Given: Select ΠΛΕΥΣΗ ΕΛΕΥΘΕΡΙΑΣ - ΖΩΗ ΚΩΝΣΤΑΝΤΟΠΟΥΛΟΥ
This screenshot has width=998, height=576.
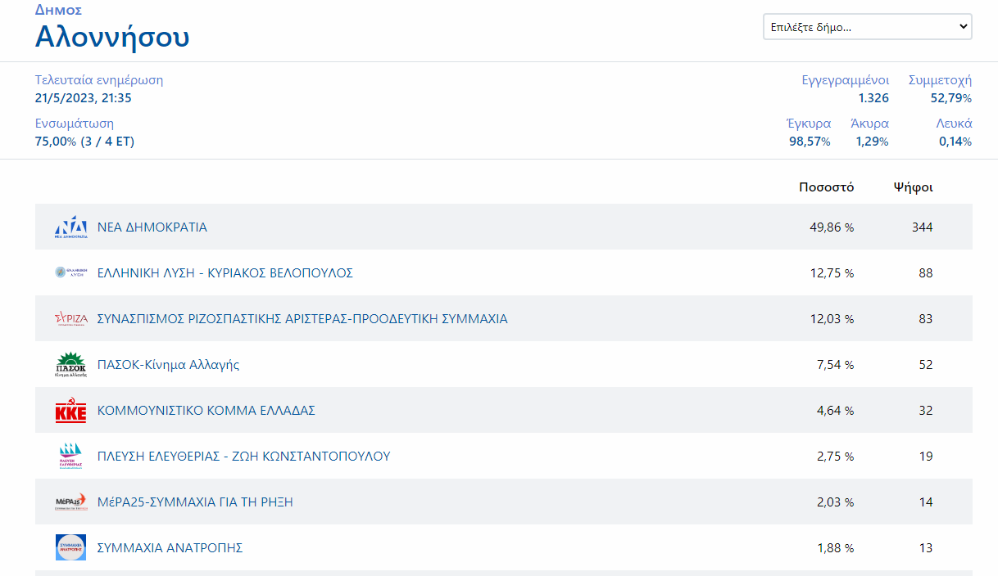Looking at the screenshot, I should (243, 457).
